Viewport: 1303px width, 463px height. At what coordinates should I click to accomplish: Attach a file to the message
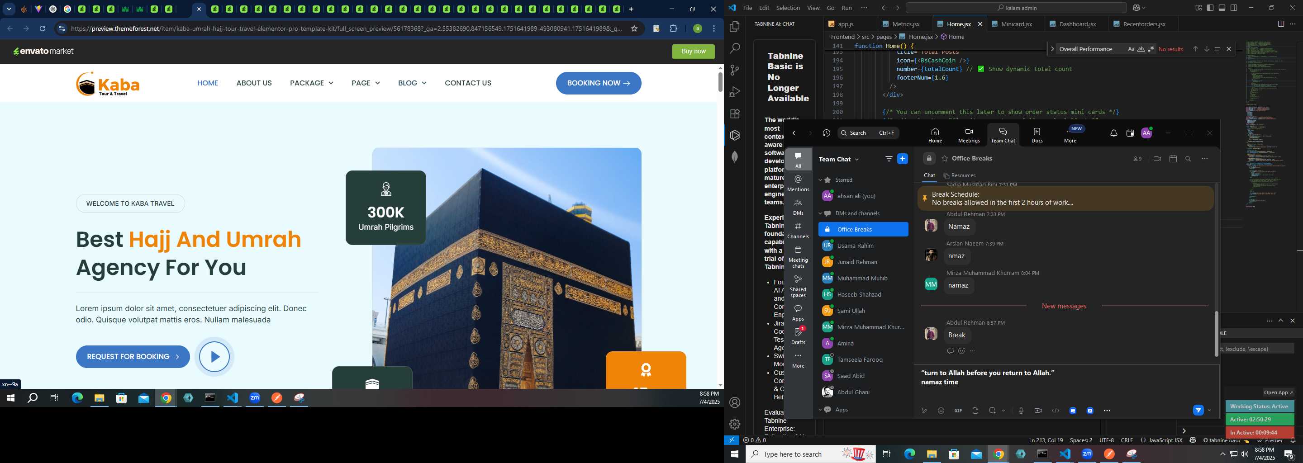[975, 411]
